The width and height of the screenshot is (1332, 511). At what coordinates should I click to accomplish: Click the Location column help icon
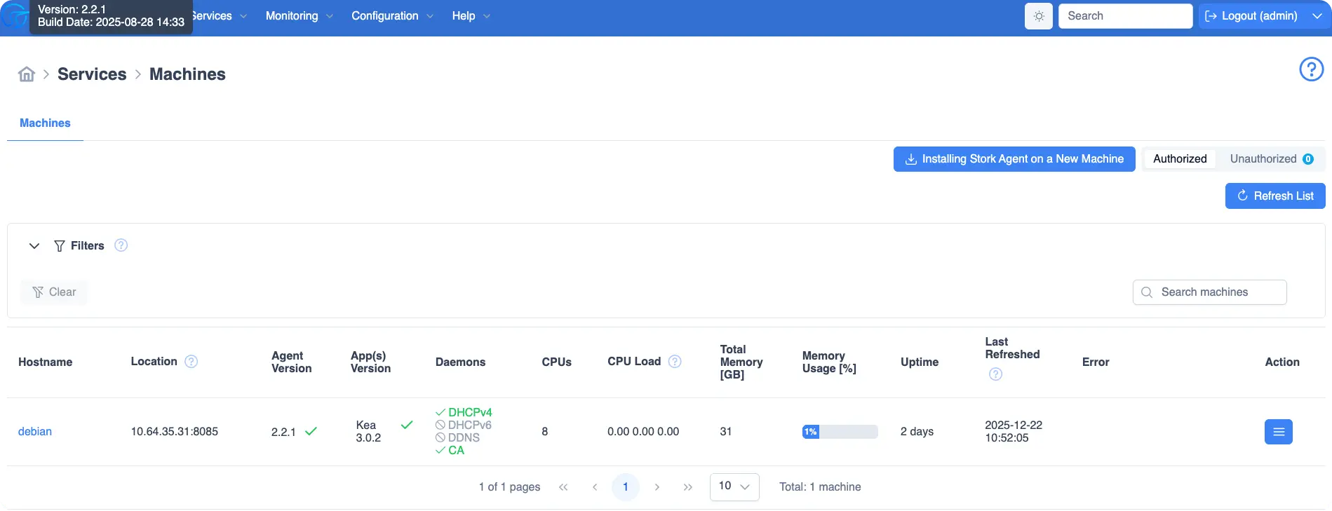coord(191,362)
